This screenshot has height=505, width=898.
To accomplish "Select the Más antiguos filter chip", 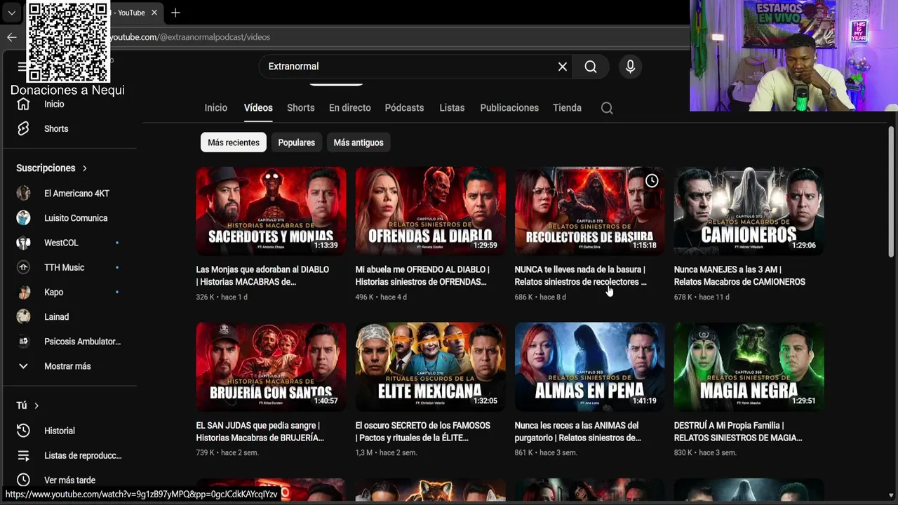I will (358, 142).
